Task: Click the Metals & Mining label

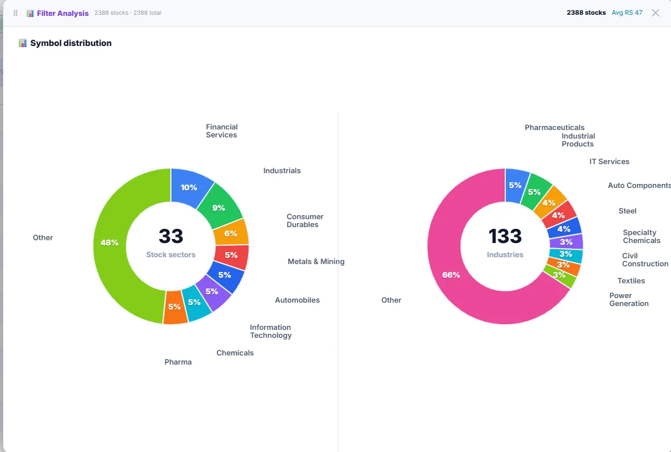Action: point(316,262)
